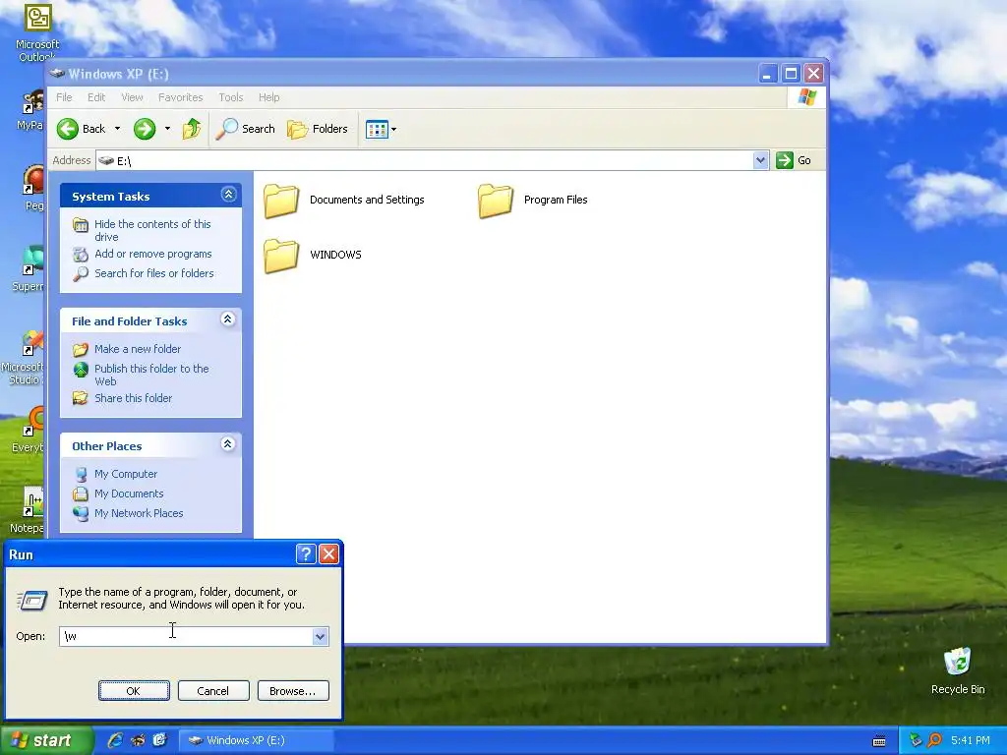Click Browse... in the Run dialog

point(293,691)
